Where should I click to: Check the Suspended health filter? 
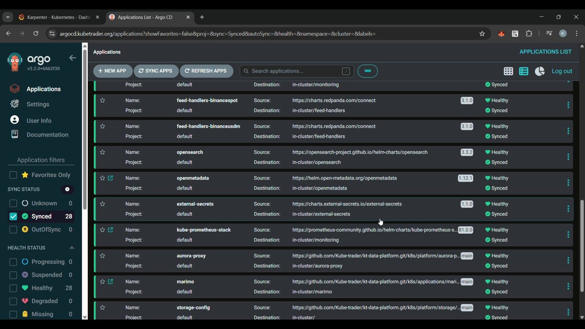click(x=13, y=275)
